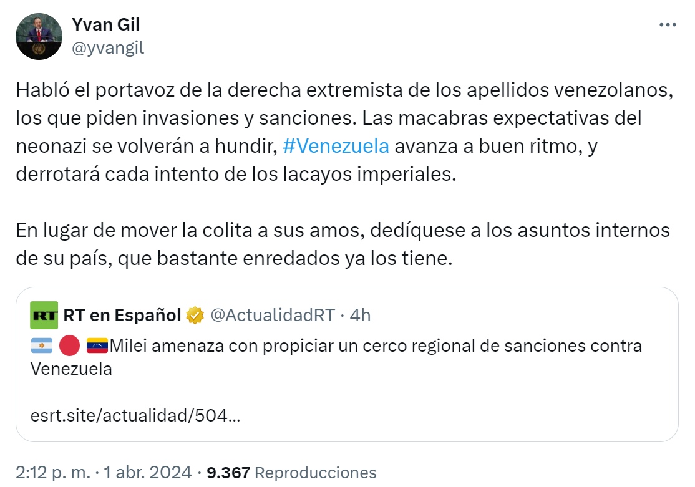This screenshot has width=695, height=487.
Task: Open the #Venezuela hashtag
Action: (x=336, y=146)
